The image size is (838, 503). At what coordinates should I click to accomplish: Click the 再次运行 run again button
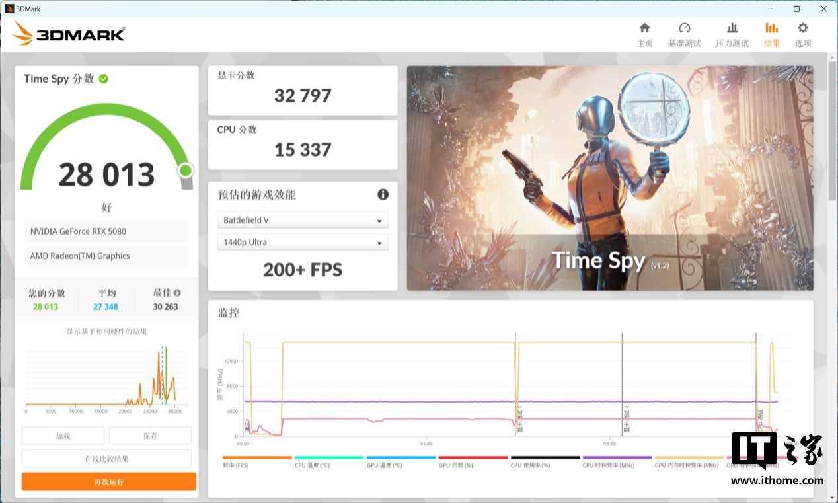(x=109, y=482)
